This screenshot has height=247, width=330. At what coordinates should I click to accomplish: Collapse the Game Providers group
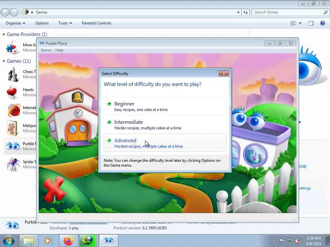coord(4,34)
